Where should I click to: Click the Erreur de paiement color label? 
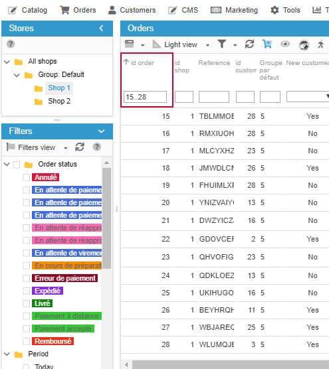pyautogui.click(x=65, y=278)
